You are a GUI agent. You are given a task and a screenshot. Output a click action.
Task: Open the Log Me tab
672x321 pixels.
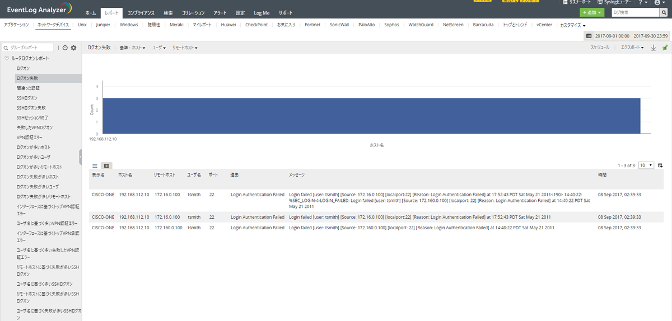[262, 12]
